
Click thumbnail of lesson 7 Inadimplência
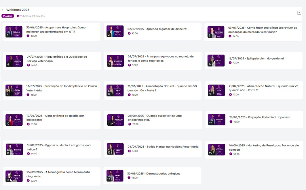click(x=14, y=90)
